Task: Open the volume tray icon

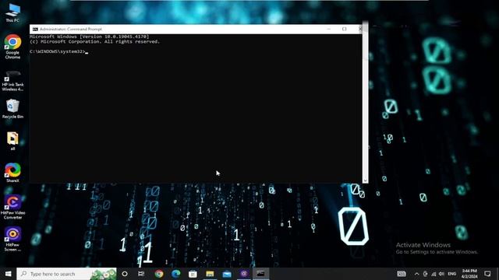Action: click(x=441, y=274)
